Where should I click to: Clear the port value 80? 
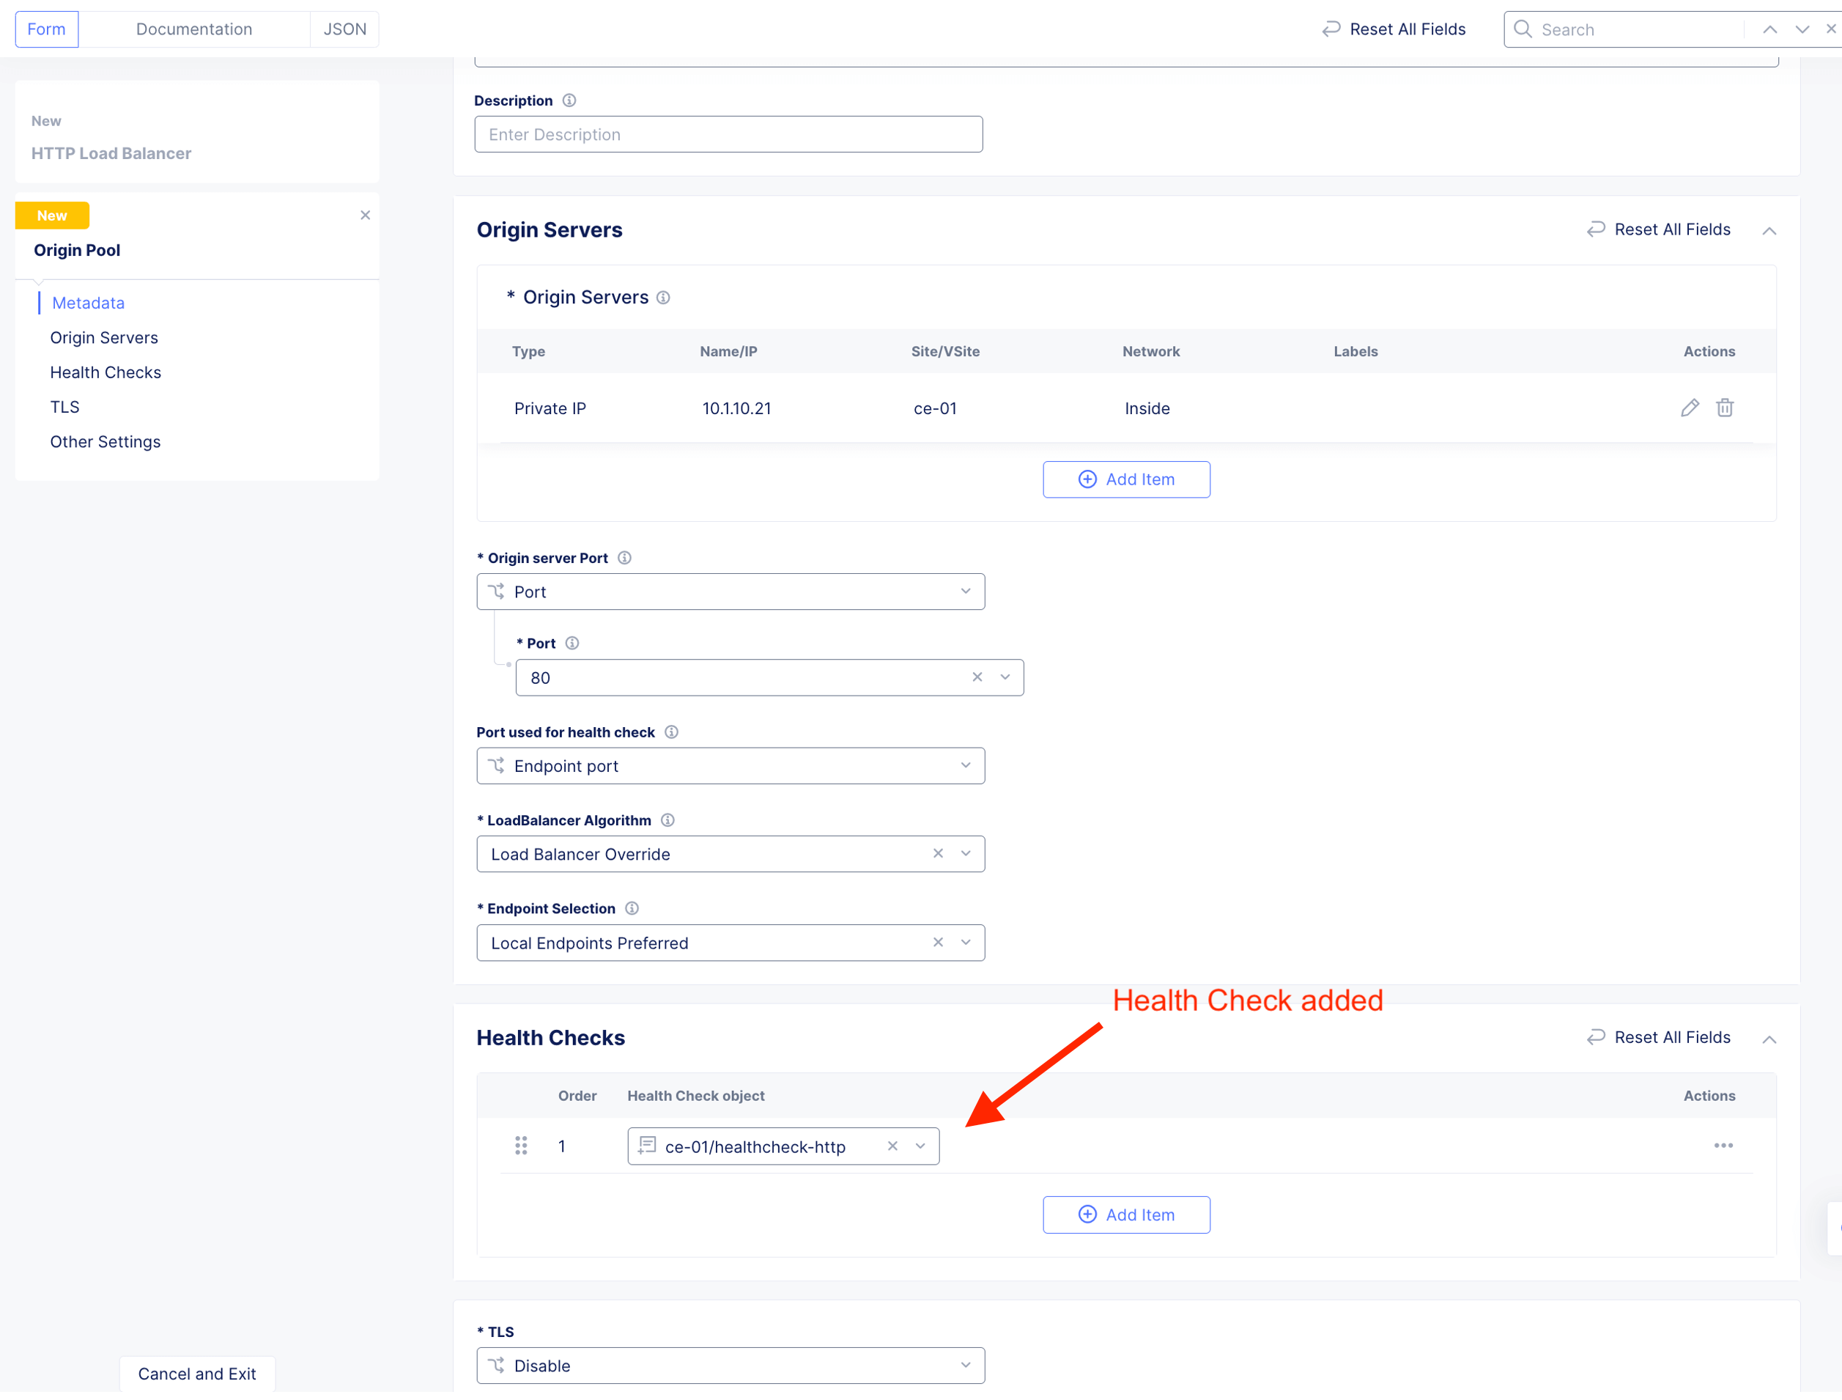977,677
